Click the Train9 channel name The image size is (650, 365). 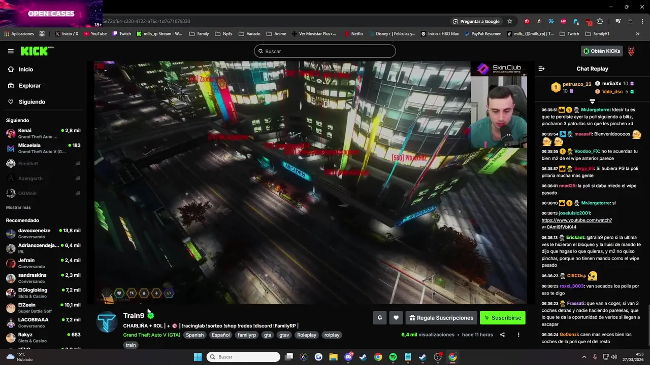pyautogui.click(x=134, y=315)
